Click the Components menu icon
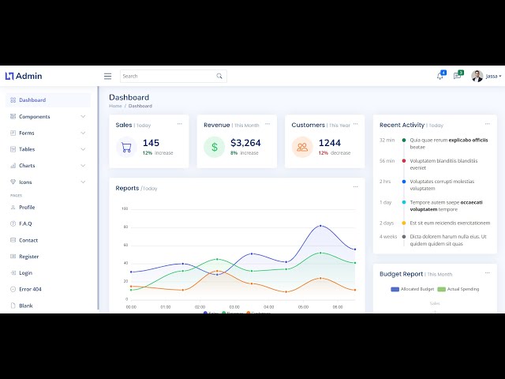This screenshot has height=379, width=505. pyautogui.click(x=13, y=116)
